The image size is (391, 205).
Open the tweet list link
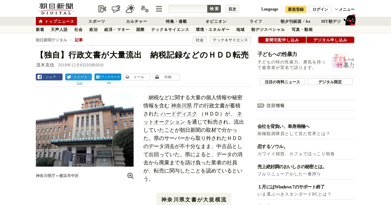point(80,83)
